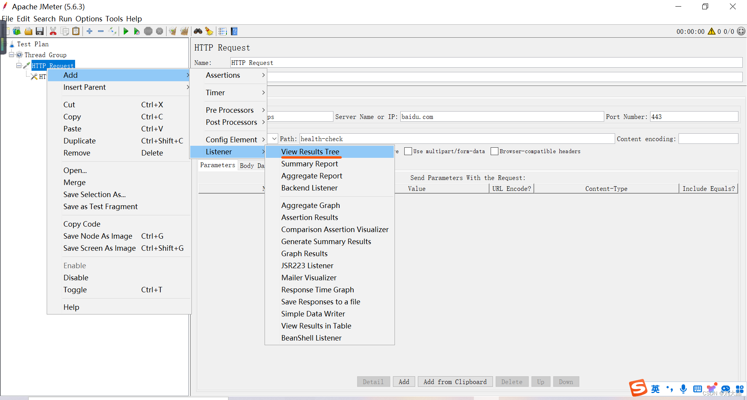Click the Function Helper list icon
747x400 pixels.
pyautogui.click(x=223, y=31)
